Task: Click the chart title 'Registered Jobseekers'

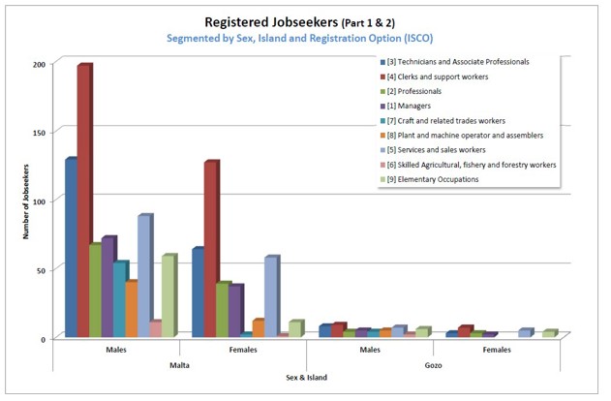Action: tap(269, 21)
